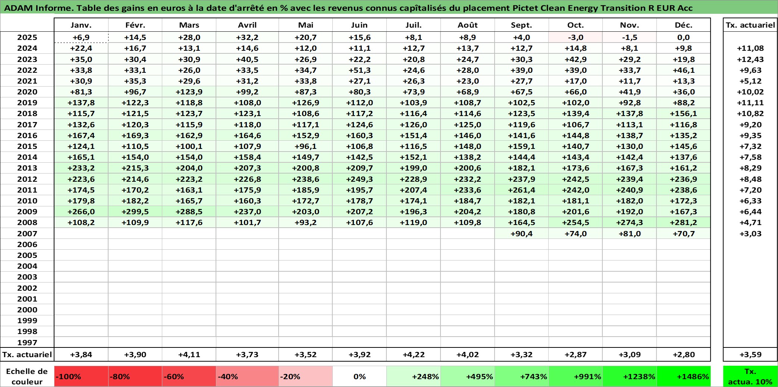Viewport: 778px width, 387px height.
Task: Click the +3,59 overall actuarial rate
Action: point(750,355)
